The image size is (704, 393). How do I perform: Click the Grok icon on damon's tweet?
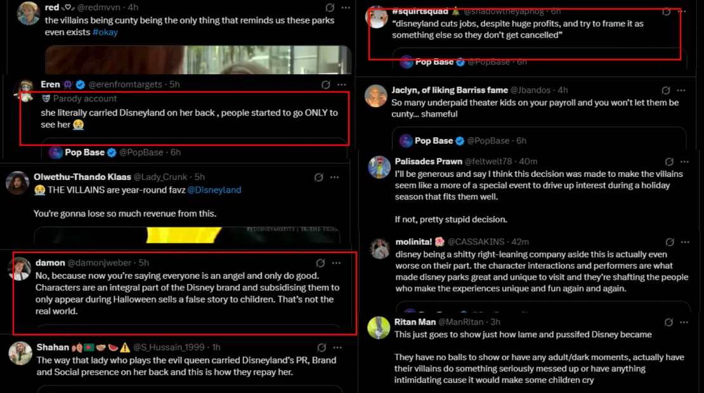(320, 262)
